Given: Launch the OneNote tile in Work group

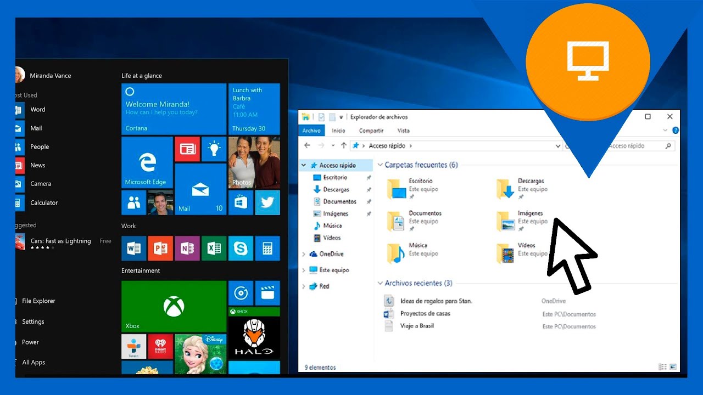Looking at the screenshot, I should click(187, 249).
